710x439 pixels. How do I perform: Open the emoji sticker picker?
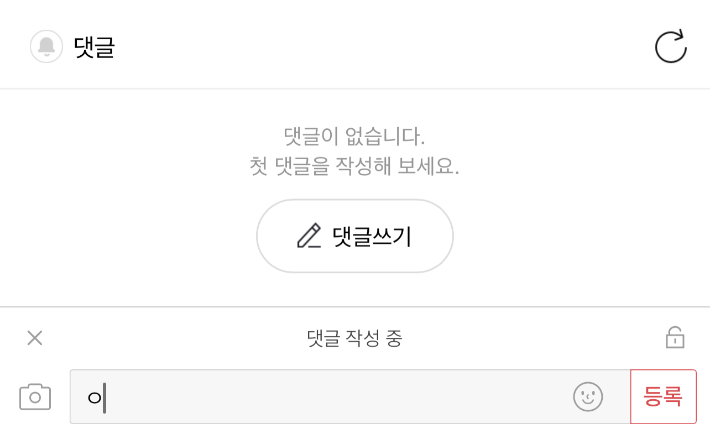(x=588, y=397)
